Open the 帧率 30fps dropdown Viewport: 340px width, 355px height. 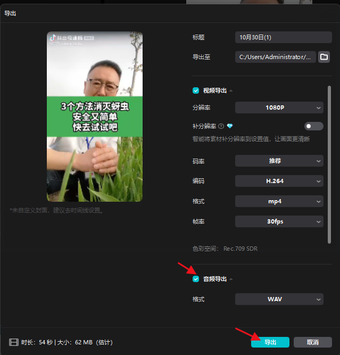279,221
